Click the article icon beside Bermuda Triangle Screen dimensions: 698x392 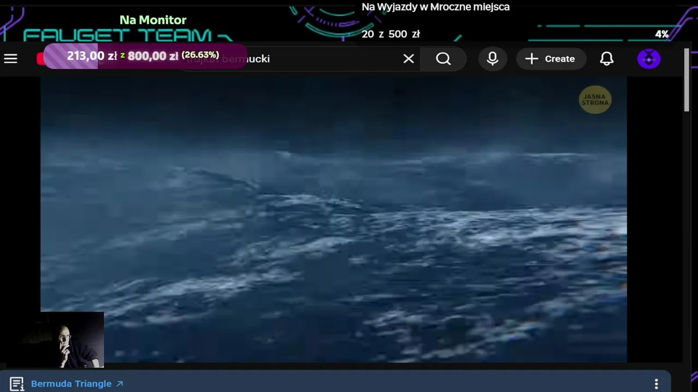[x=17, y=384]
